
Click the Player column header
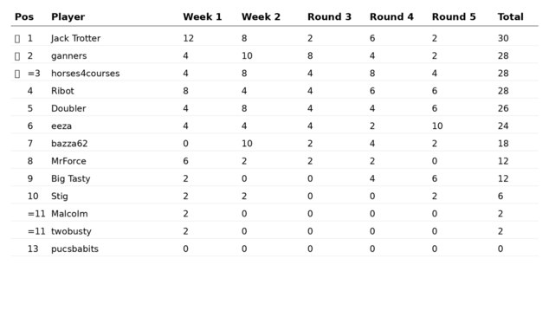tap(68, 16)
